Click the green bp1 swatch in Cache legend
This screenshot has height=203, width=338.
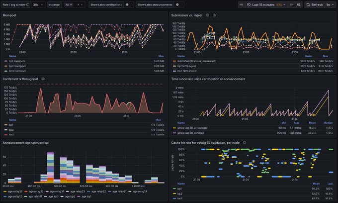[x=174, y=189]
